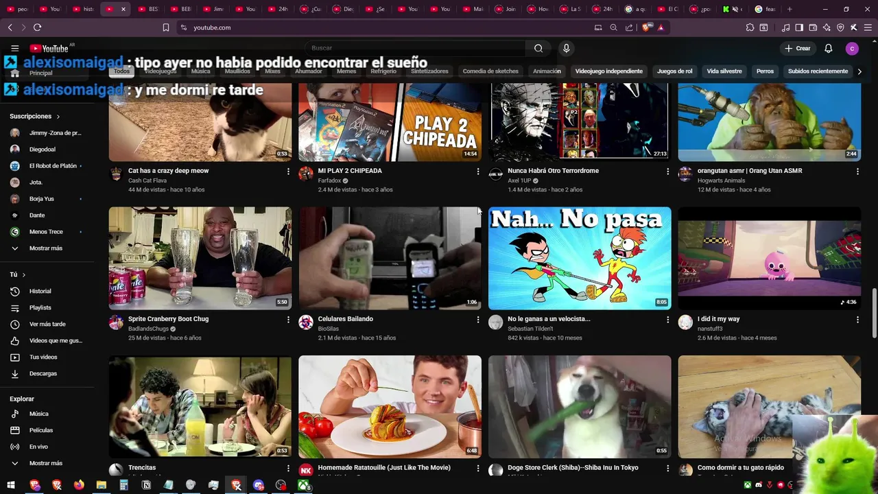Launch Firefox from the taskbar

(x=79, y=485)
